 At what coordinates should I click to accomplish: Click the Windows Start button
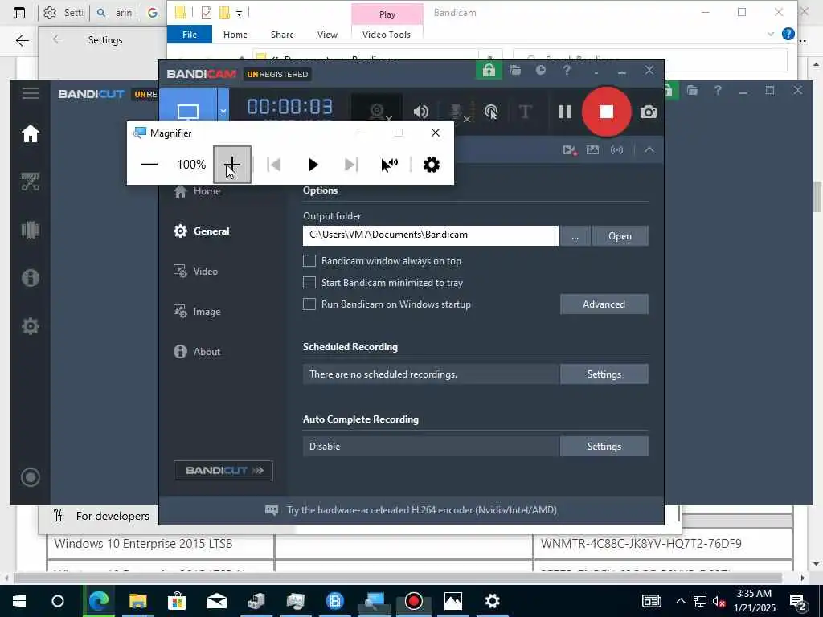pyautogui.click(x=19, y=601)
